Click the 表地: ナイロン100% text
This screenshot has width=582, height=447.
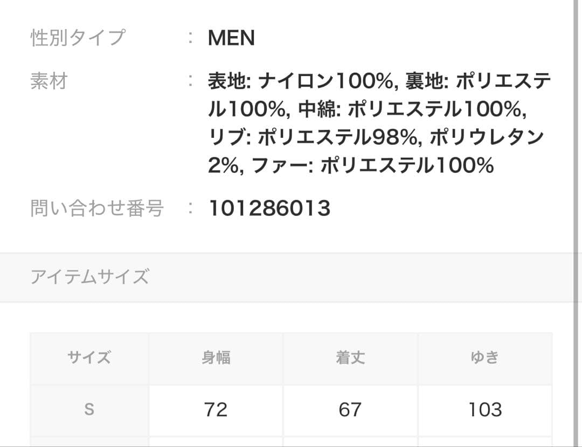(300, 82)
